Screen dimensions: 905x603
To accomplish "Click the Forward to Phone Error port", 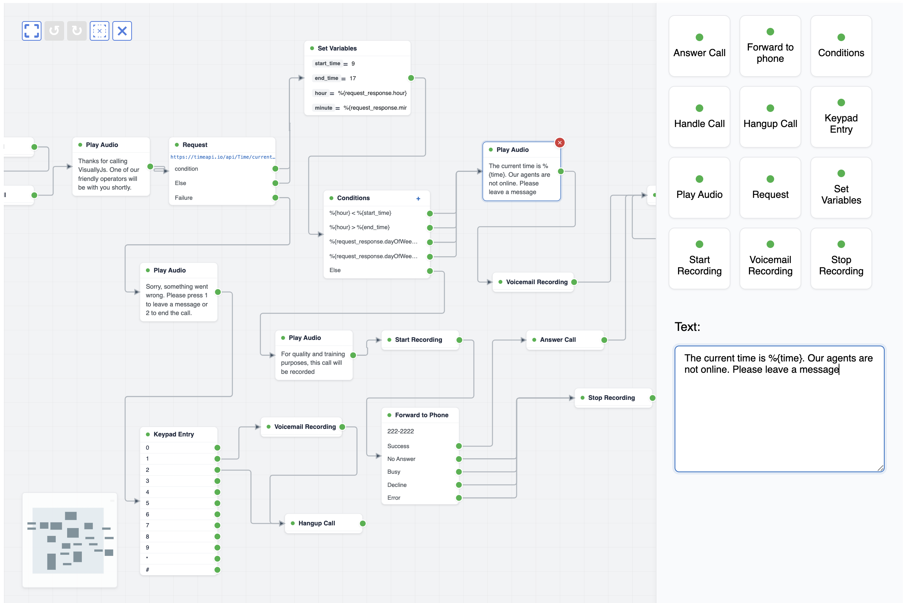I will (459, 499).
